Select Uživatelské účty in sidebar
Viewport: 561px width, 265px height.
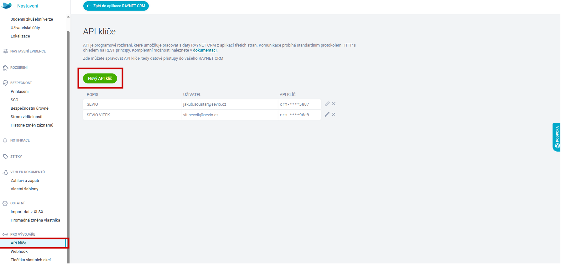pos(25,28)
